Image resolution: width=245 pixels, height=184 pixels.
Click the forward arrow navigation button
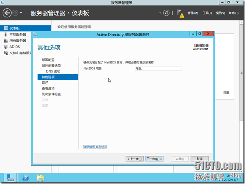[x=15, y=13]
